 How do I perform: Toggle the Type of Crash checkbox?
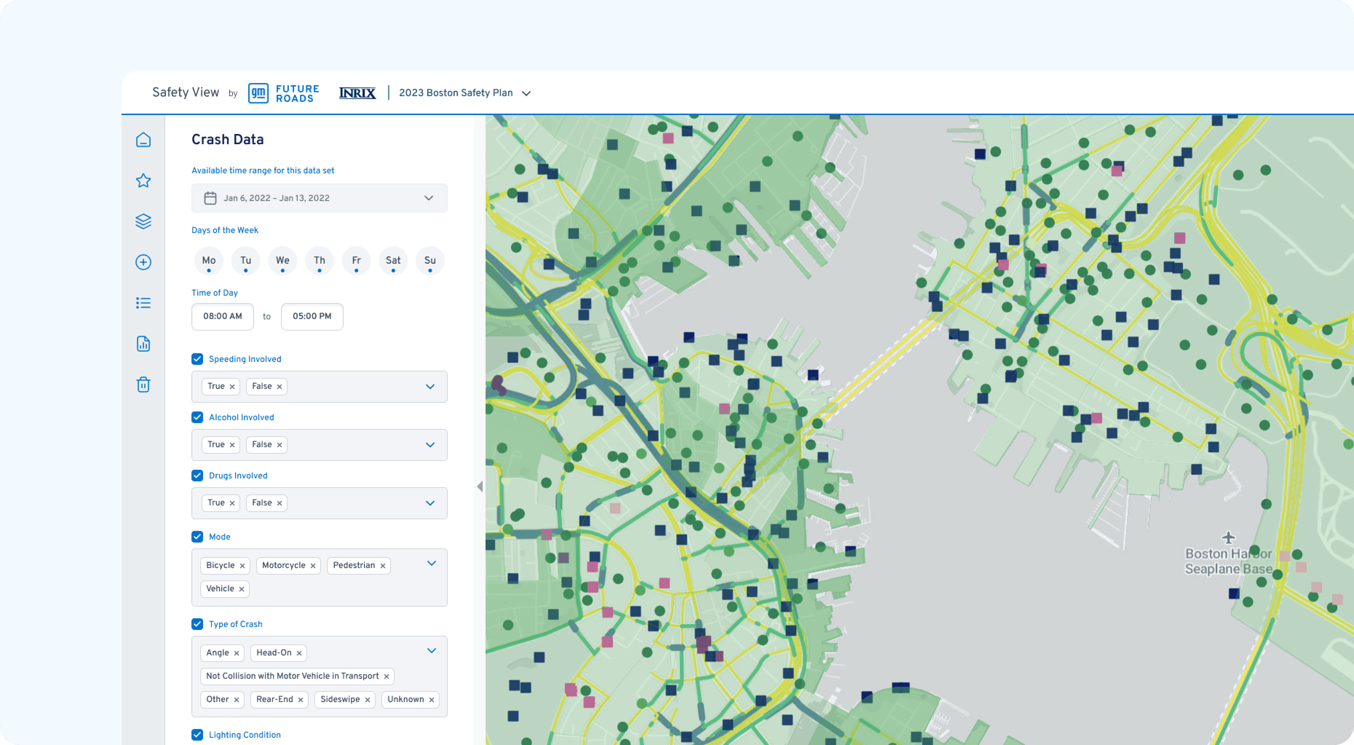[197, 624]
